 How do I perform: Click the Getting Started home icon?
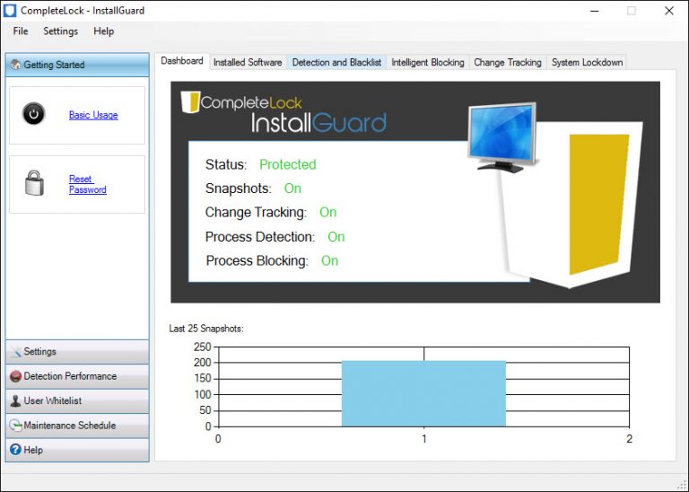tap(15, 65)
